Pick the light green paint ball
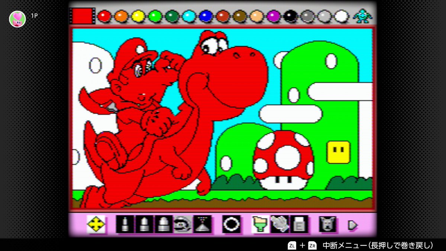The image size is (446, 251). pyautogui.click(x=155, y=16)
